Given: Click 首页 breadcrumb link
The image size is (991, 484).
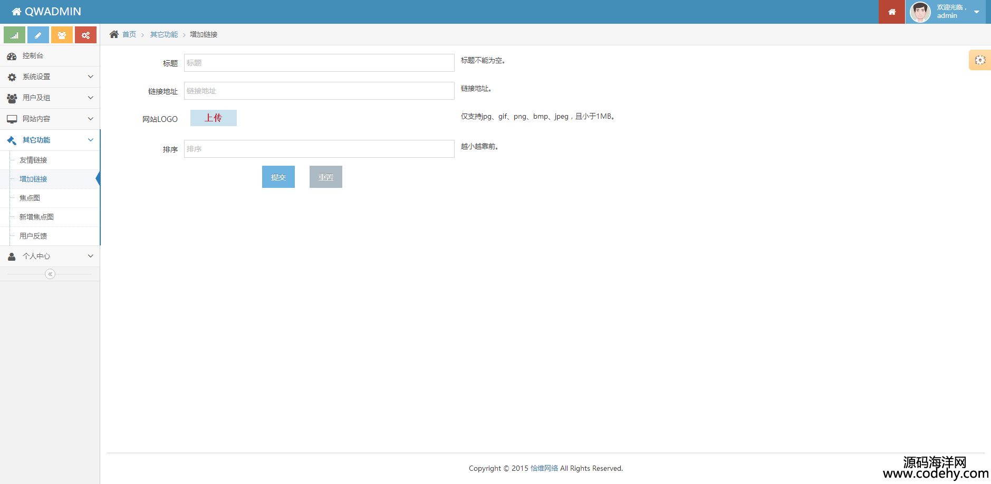Looking at the screenshot, I should pyautogui.click(x=129, y=34).
